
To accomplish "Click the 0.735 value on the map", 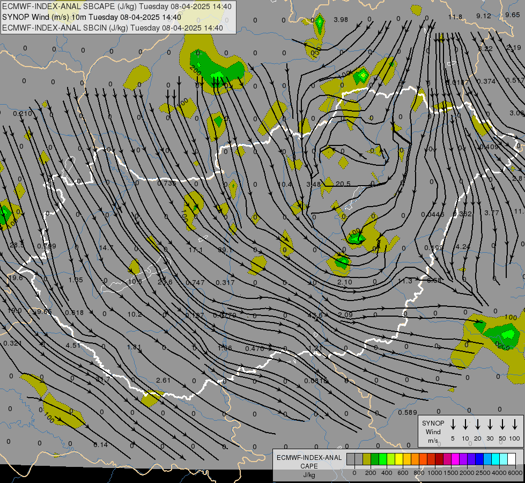I will pos(167,183).
